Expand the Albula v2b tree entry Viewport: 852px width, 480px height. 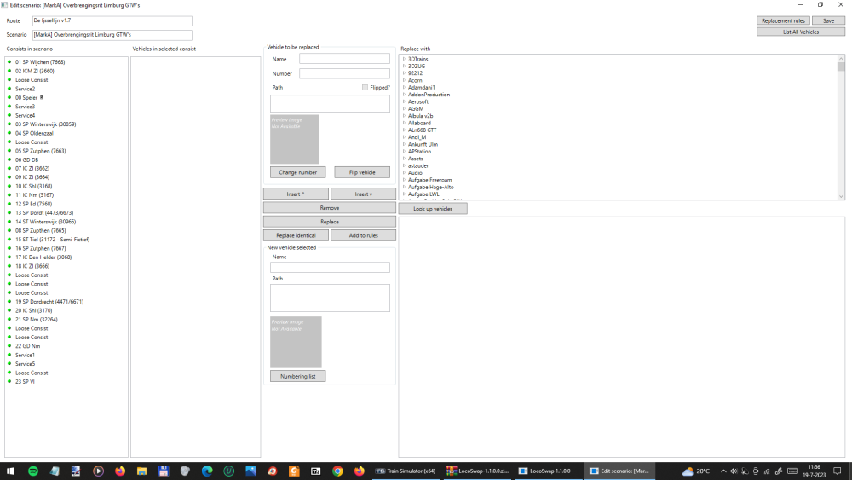pyautogui.click(x=404, y=116)
